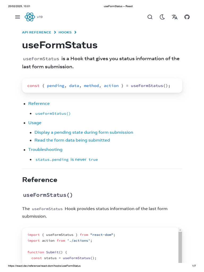Click the code block scrollbar up arrow
Image resolution: width=204 pixels, height=272 pixels.
coord(180,230)
